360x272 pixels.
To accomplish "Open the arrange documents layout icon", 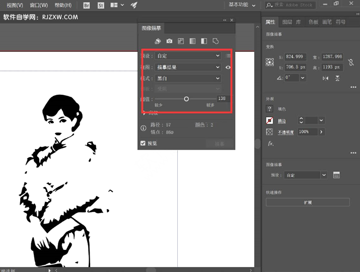I will (114, 5).
